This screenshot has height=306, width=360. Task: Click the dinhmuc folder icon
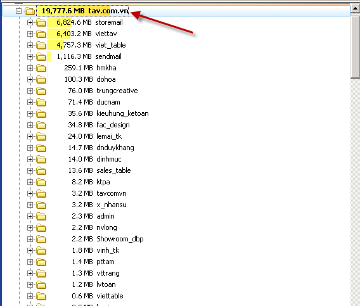(x=41, y=159)
